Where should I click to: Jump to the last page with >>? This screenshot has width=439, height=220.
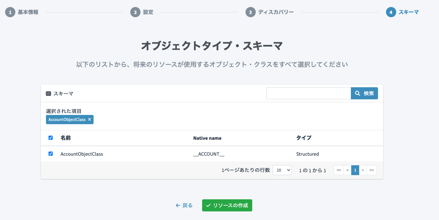372,170
